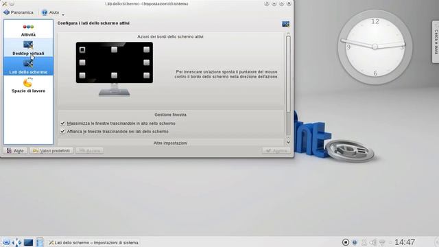Go back with the Panoramica arrow button
This screenshot has height=247, width=439.
point(19,12)
